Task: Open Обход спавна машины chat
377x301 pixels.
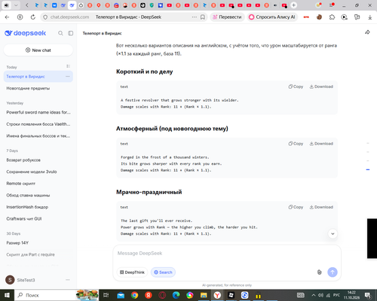Action: (x=38, y=196)
